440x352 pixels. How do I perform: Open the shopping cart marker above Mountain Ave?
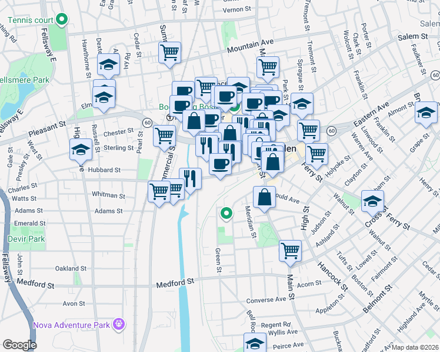pyautogui.click(x=169, y=55)
